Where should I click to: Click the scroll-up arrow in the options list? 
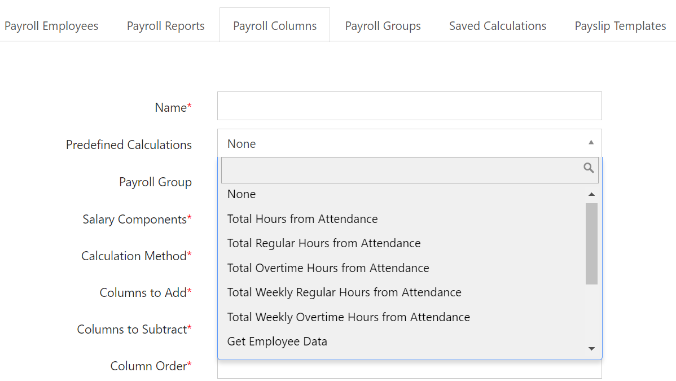click(x=591, y=194)
